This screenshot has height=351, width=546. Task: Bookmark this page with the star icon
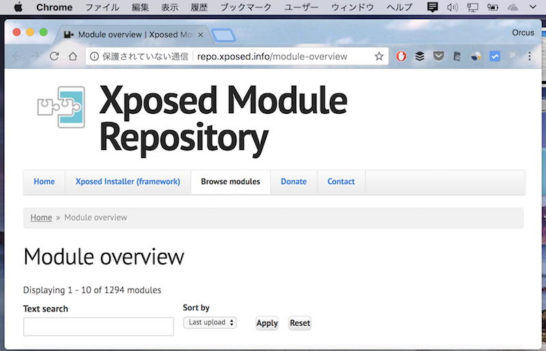point(379,56)
